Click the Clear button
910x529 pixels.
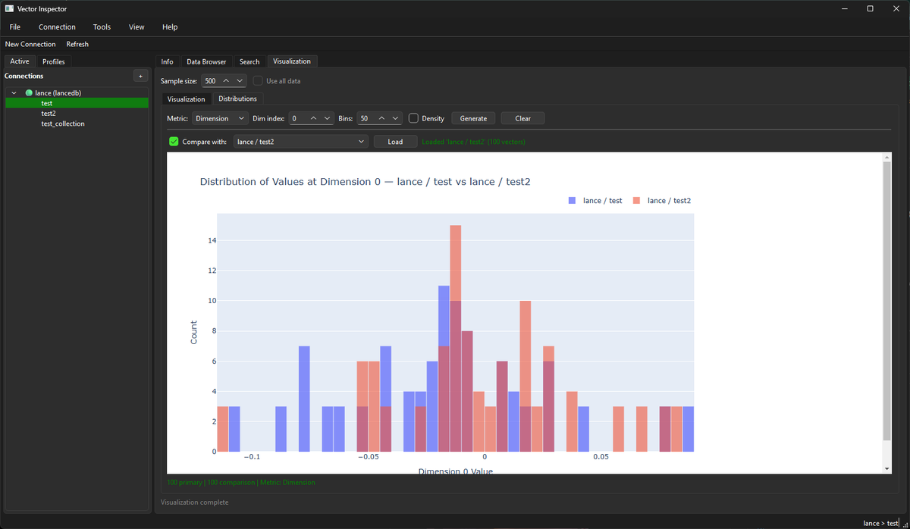coord(522,118)
